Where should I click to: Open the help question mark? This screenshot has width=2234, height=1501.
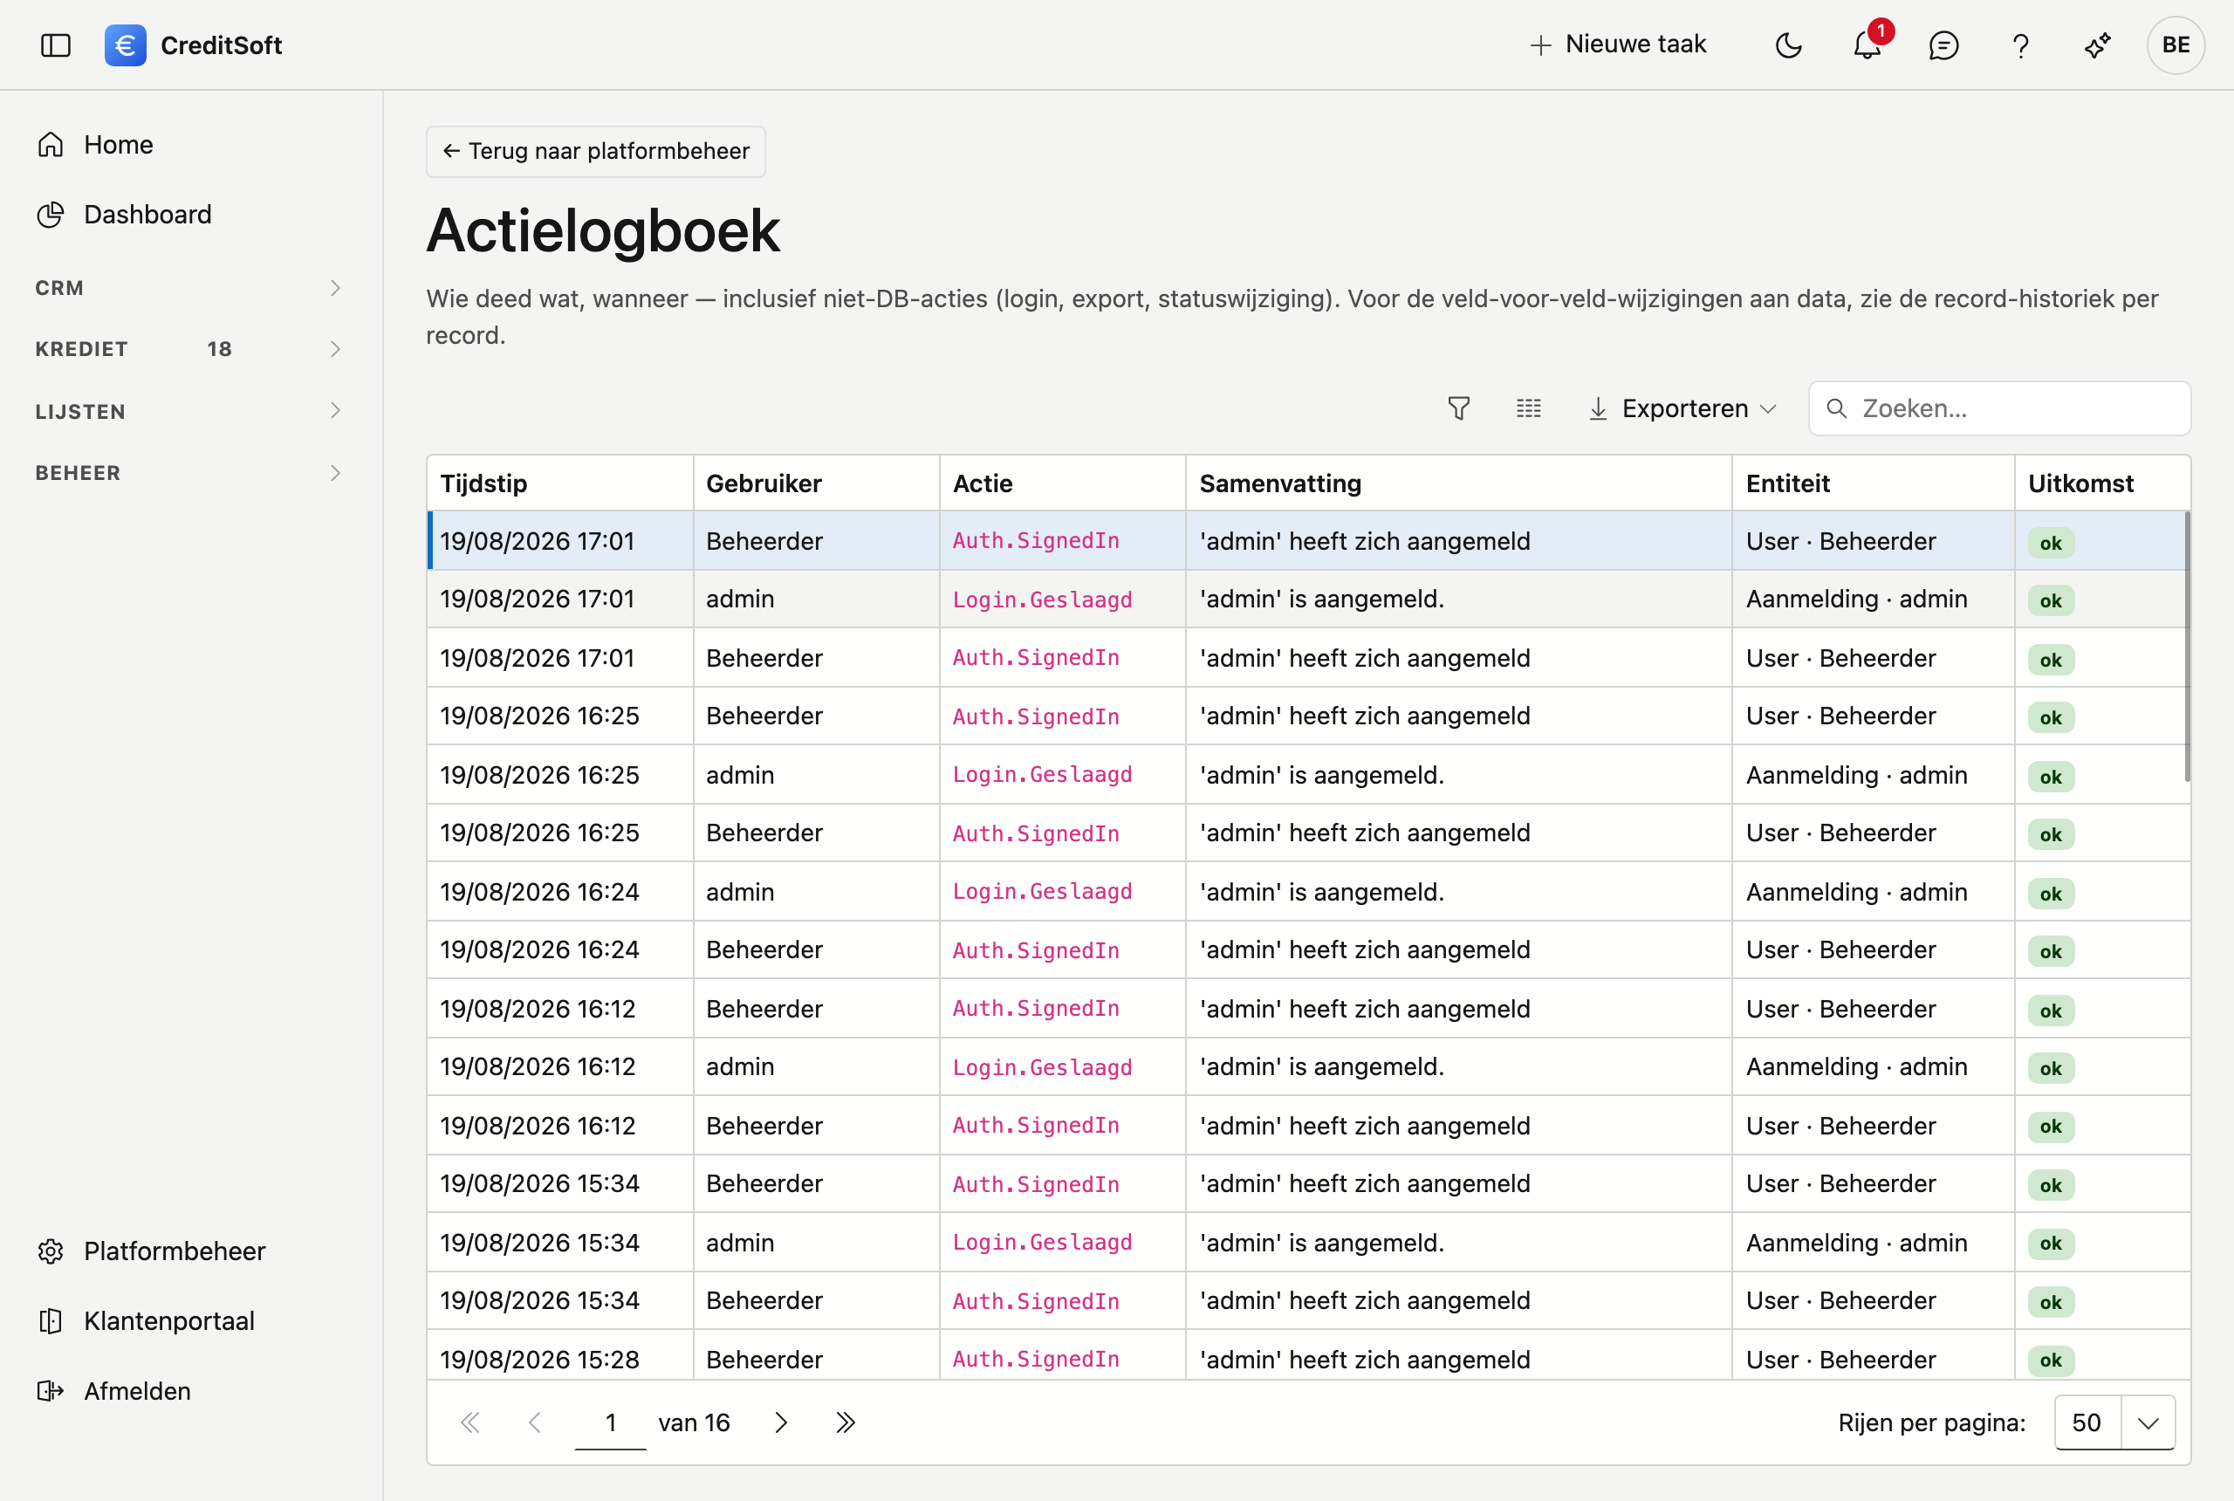(x=2020, y=45)
